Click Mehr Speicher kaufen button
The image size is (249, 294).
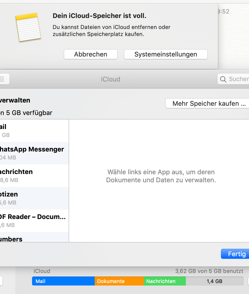point(207,103)
